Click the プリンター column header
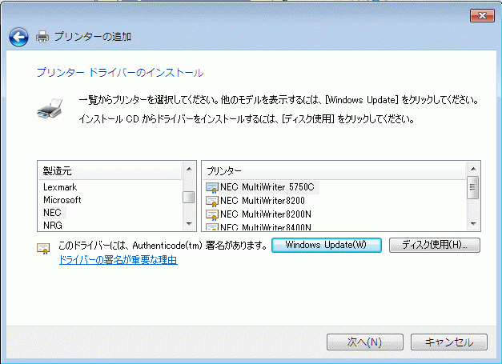 click(x=334, y=171)
